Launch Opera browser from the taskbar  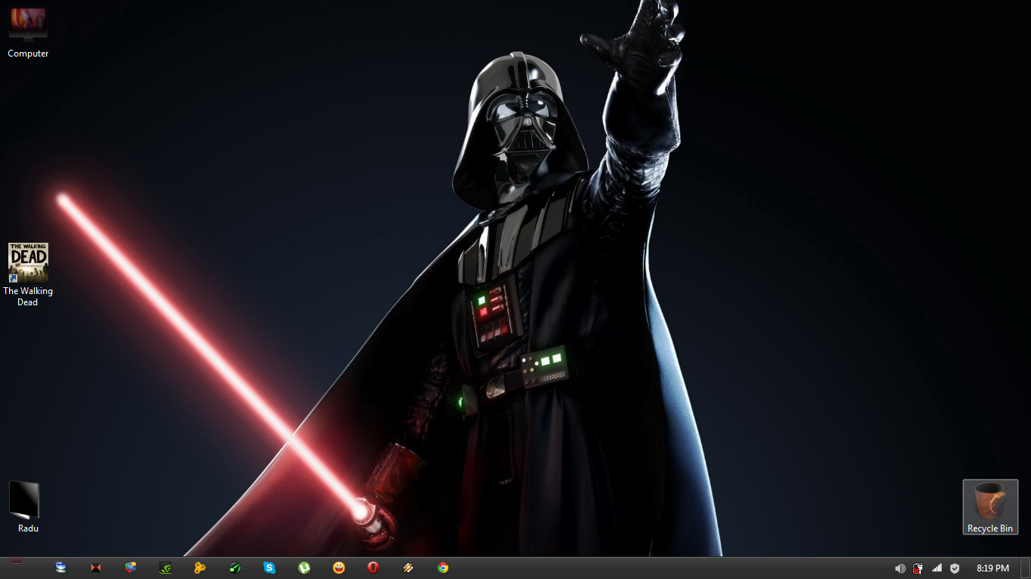click(373, 568)
